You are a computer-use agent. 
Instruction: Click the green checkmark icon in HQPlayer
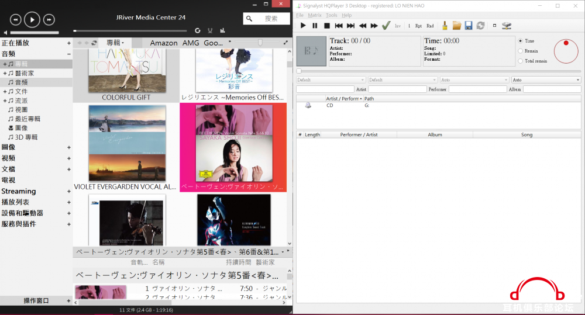(x=386, y=25)
